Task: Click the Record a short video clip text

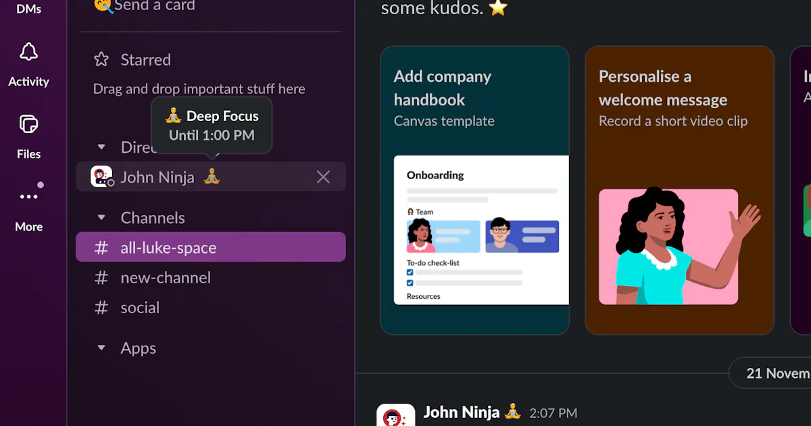Action: pos(673,121)
